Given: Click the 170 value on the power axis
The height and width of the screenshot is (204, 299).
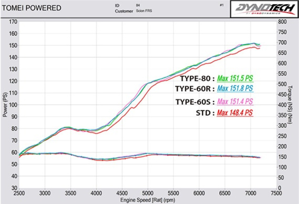Looking at the screenshot, I should (13, 22).
